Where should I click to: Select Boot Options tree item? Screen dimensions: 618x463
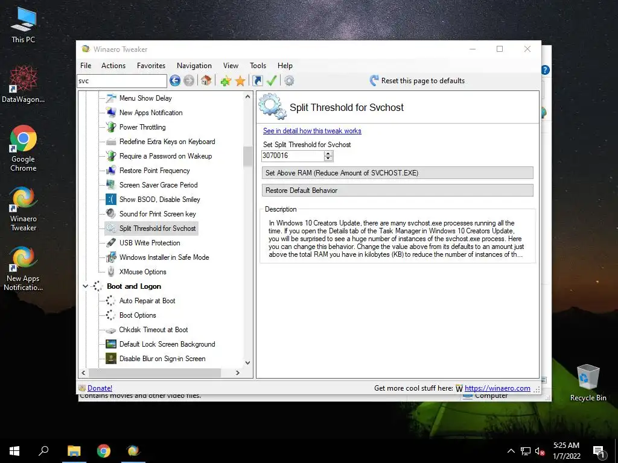(x=138, y=315)
